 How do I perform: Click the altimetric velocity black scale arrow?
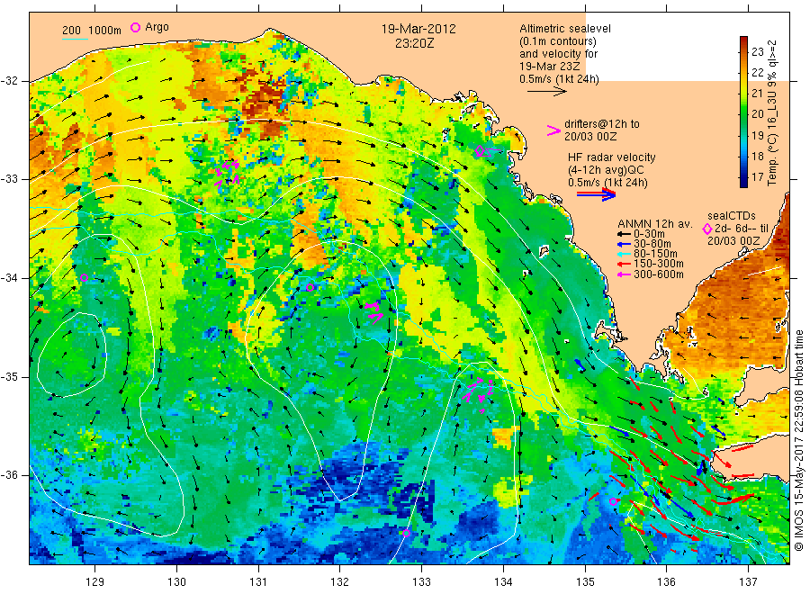click(547, 92)
